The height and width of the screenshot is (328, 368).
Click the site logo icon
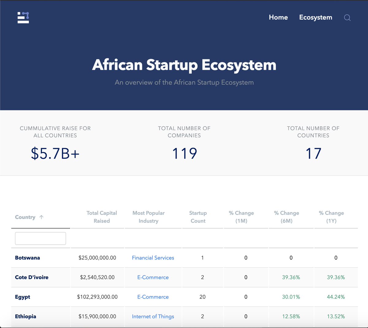click(23, 18)
